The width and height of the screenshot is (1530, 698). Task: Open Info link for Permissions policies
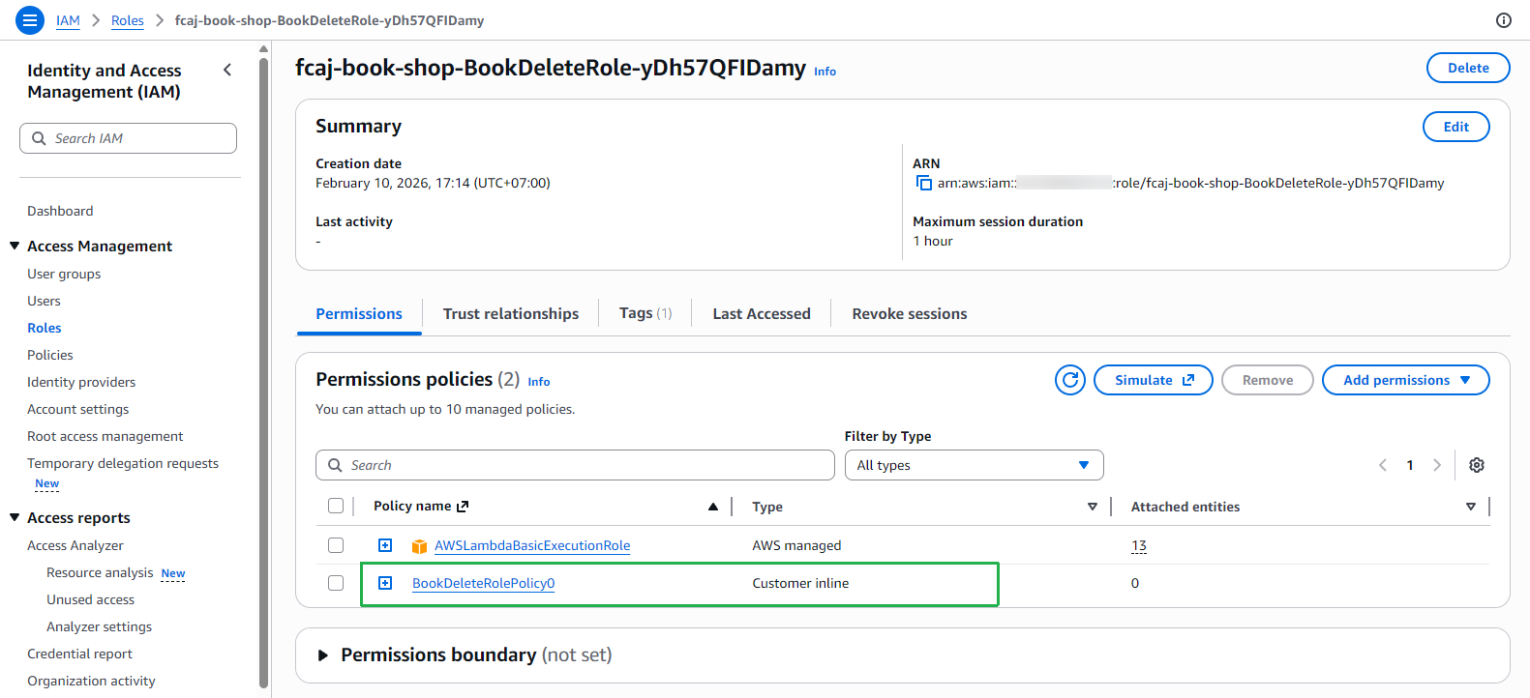click(x=539, y=382)
